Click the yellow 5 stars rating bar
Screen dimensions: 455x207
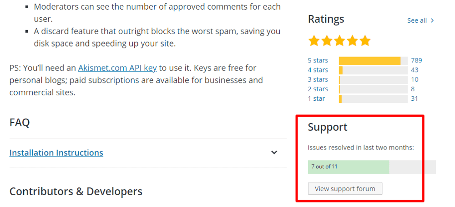click(x=369, y=61)
